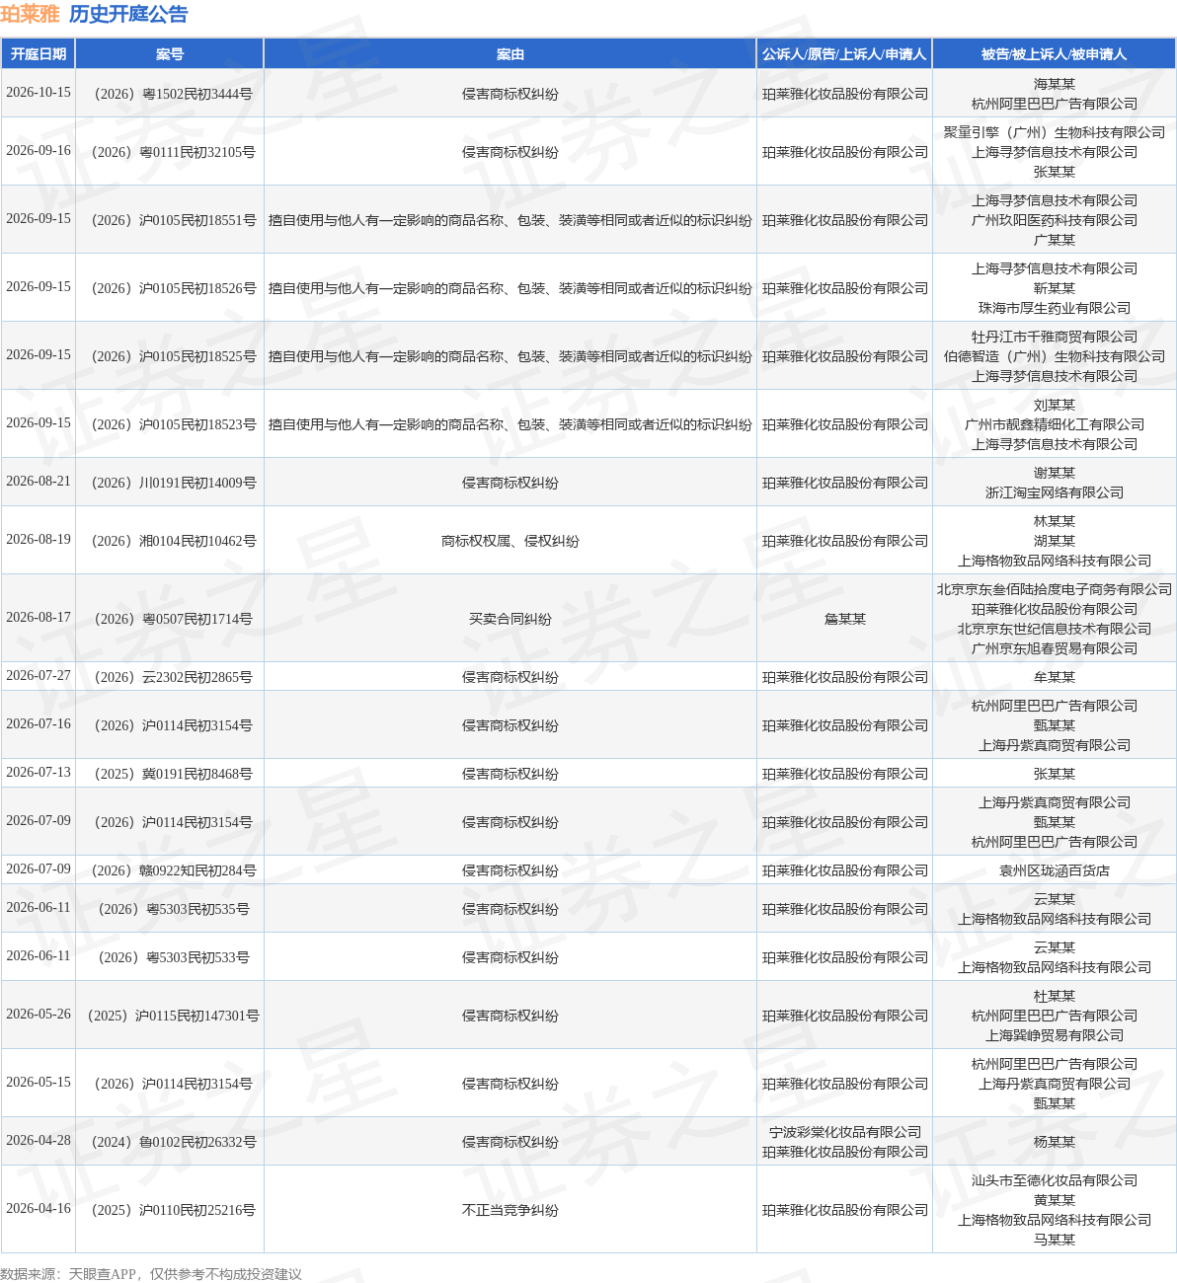The height and width of the screenshot is (1283, 1177).
Task: Click the date 2026-08-17
Action: 39,617
